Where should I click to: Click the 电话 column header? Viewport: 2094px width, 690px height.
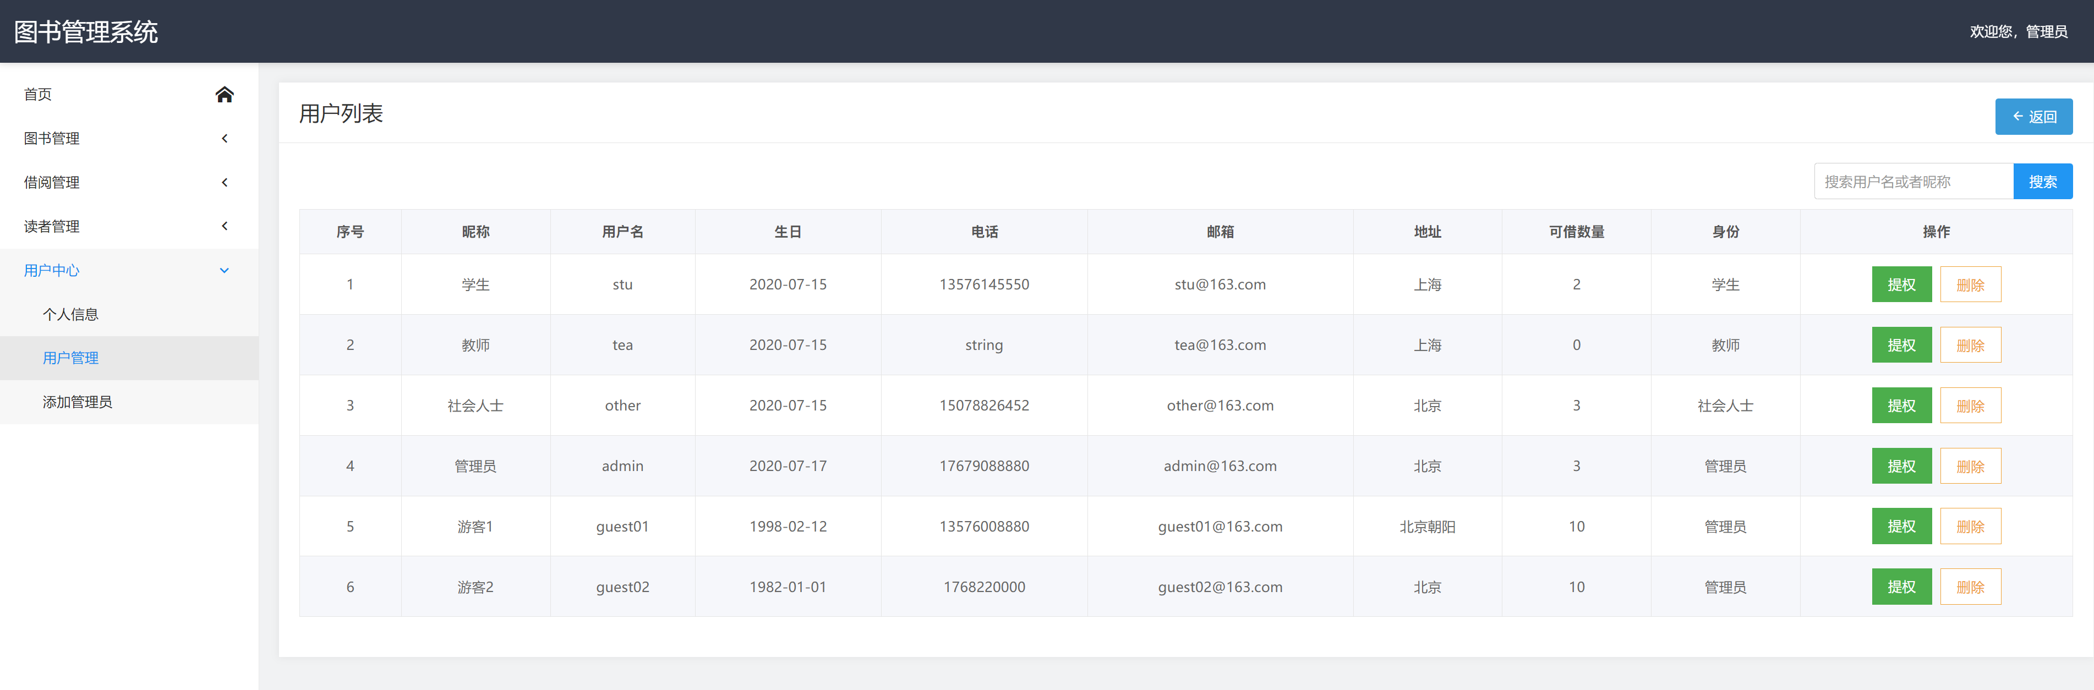coord(985,232)
